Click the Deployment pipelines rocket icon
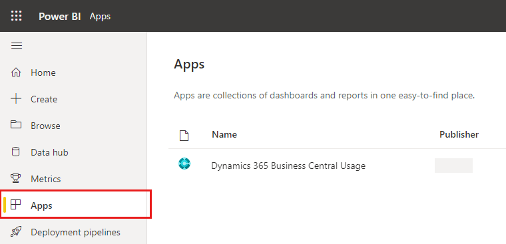This screenshot has width=506, height=244. (x=16, y=232)
